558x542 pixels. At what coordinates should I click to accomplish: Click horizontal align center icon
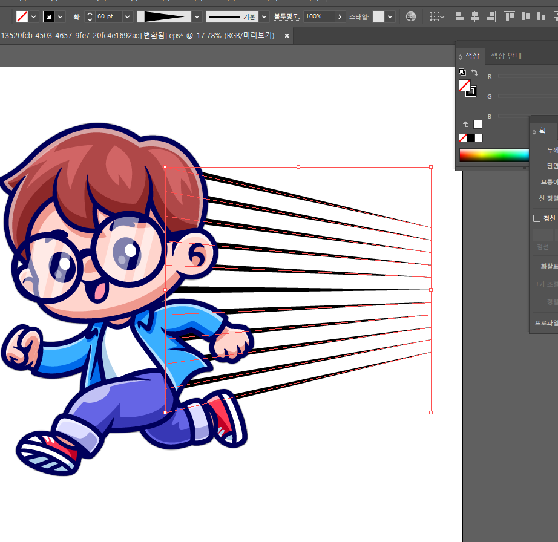[474, 16]
